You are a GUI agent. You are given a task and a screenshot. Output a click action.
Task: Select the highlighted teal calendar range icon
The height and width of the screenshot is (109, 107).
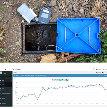point(60,79)
